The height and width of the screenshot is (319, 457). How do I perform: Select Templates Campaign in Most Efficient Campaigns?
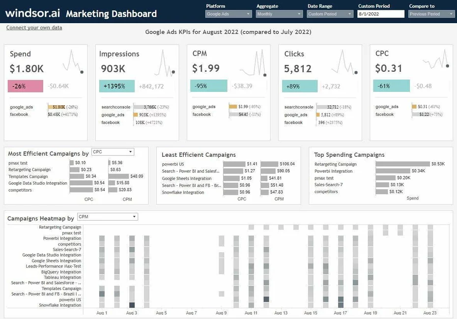pyautogui.click(x=28, y=176)
